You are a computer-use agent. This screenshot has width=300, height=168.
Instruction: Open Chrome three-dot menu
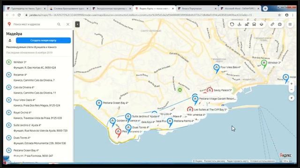[292, 15]
